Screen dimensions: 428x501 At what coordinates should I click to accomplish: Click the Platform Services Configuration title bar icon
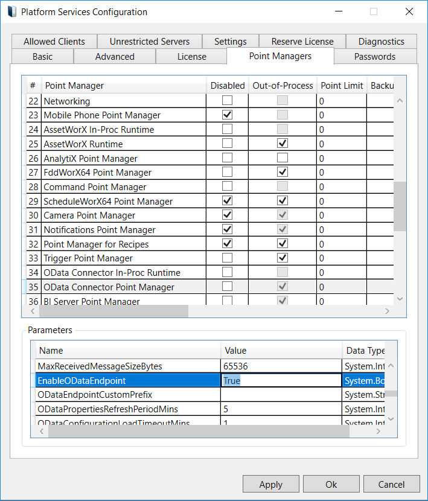pos(11,11)
